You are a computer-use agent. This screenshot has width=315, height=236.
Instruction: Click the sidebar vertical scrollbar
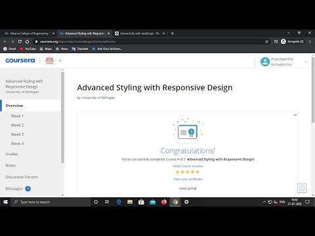[62, 117]
